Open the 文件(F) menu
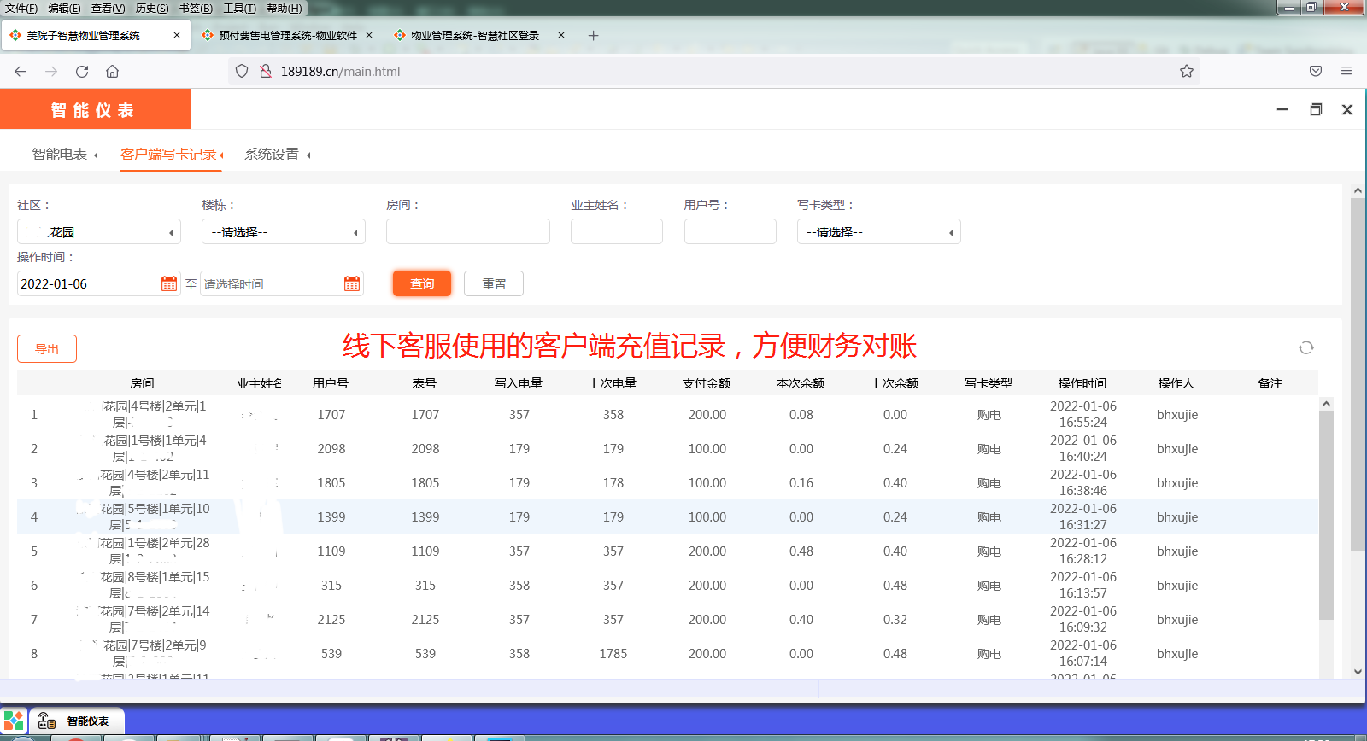This screenshot has width=1367, height=741. 21,9
